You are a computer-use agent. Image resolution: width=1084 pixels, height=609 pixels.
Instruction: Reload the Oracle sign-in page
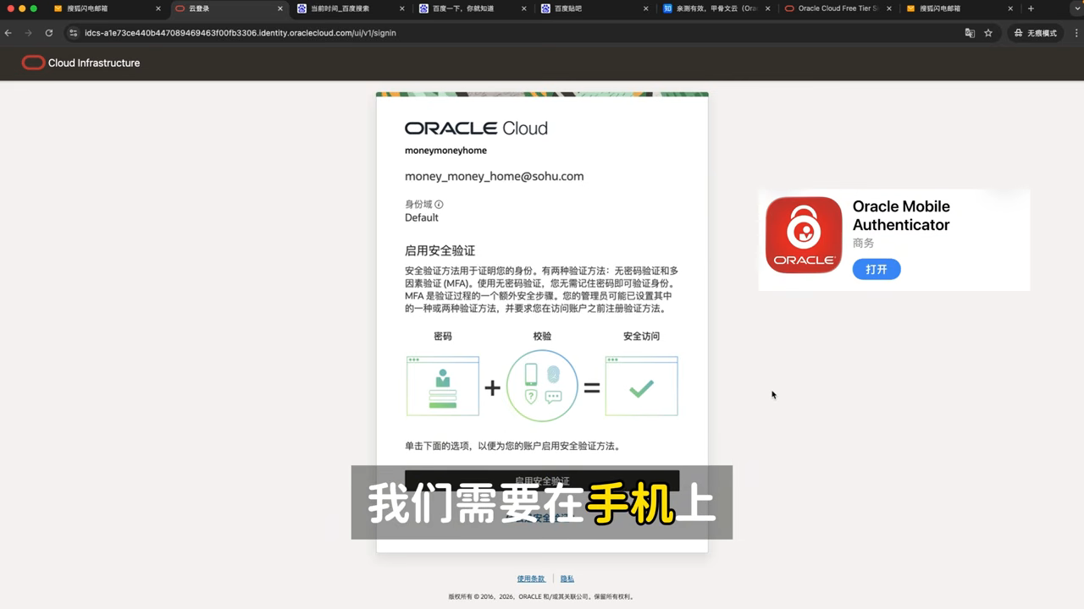49,33
